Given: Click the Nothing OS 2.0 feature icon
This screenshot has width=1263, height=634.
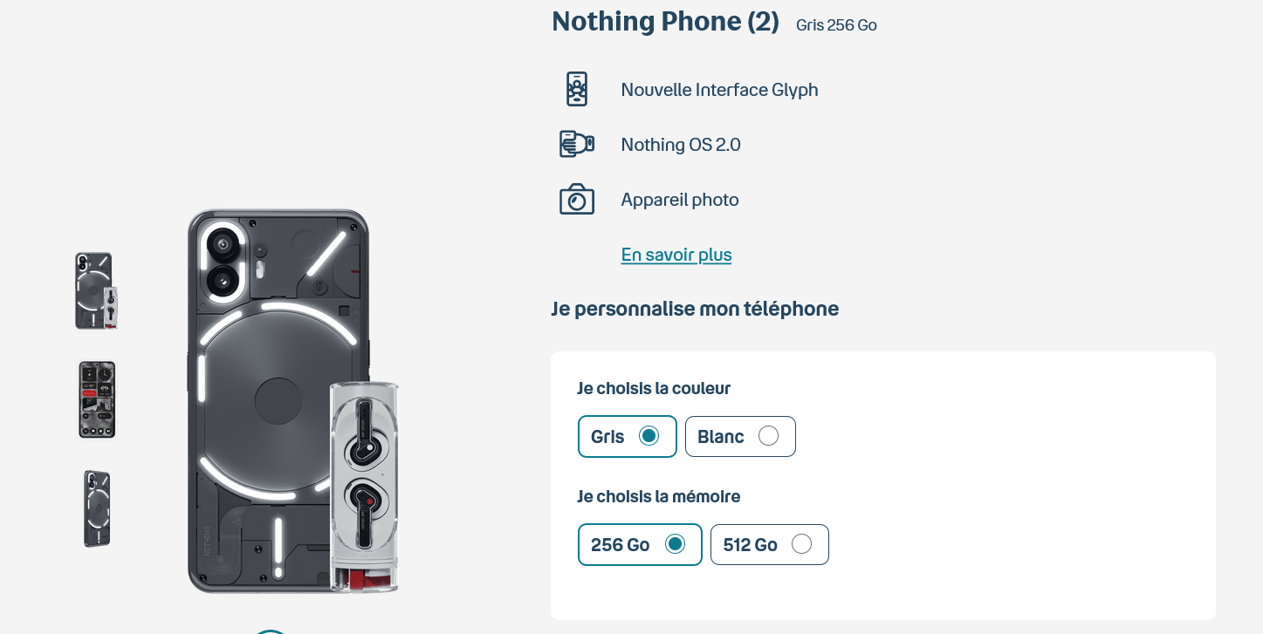Looking at the screenshot, I should (x=576, y=144).
